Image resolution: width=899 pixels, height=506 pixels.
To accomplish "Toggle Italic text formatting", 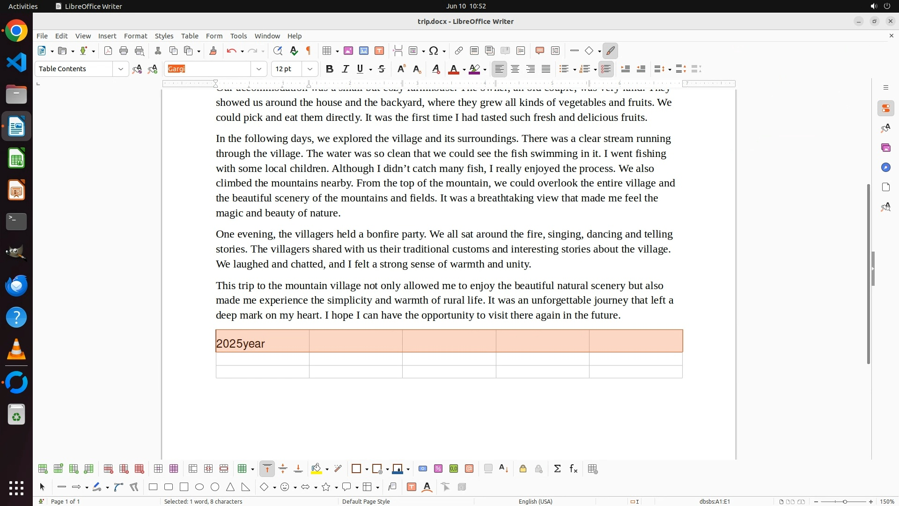I will pos(345,69).
